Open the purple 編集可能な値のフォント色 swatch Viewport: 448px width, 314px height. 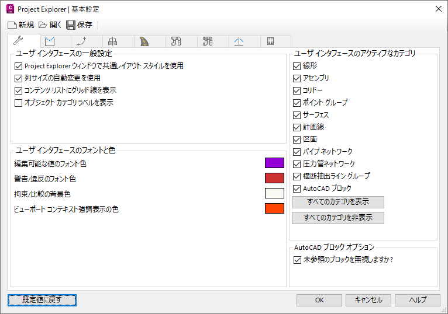coord(274,163)
